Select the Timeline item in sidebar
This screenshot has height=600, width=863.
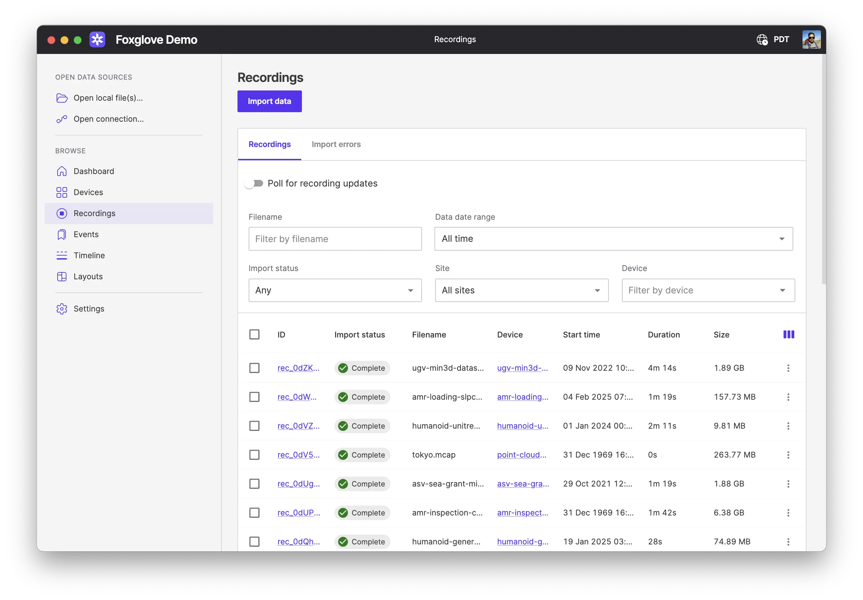[62, 255]
